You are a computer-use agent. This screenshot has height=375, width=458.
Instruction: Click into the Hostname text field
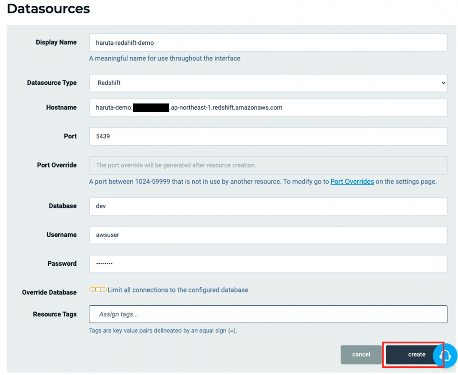pos(268,108)
